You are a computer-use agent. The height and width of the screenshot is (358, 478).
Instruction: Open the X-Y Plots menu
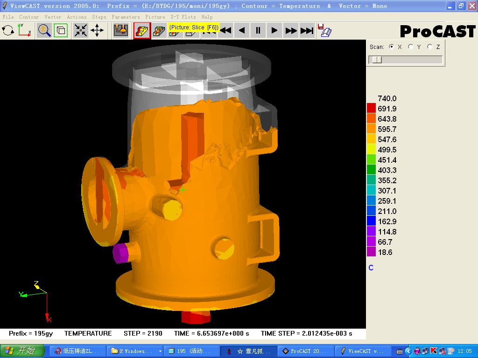[183, 17]
